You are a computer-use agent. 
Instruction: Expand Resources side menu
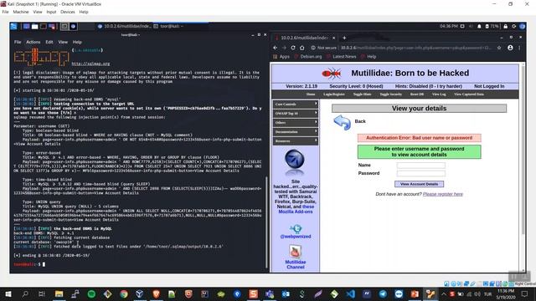click(x=296, y=141)
